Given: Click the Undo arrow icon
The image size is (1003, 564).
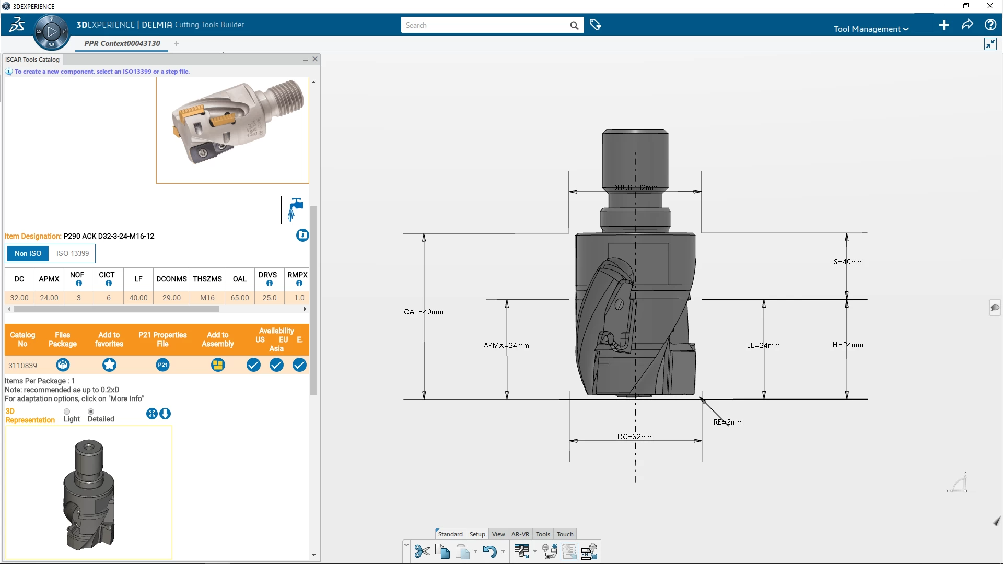Looking at the screenshot, I should (x=489, y=551).
